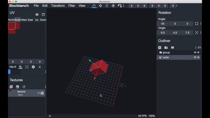Toggle visibility of the group

pyautogui.click(x=195, y=52)
